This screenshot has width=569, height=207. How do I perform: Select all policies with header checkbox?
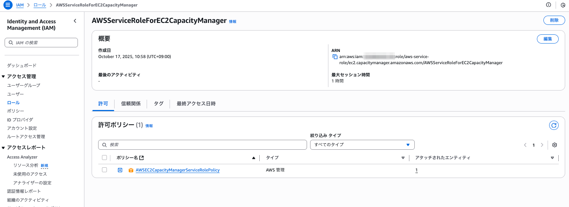(105, 157)
